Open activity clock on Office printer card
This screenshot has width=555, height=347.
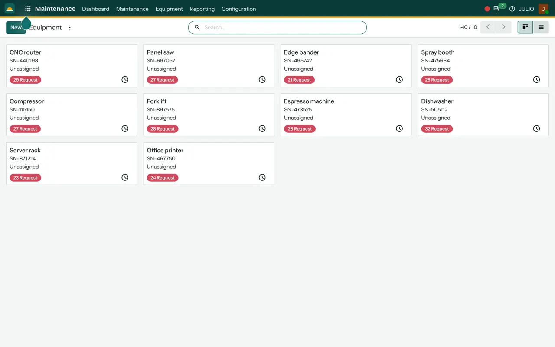pos(262,177)
